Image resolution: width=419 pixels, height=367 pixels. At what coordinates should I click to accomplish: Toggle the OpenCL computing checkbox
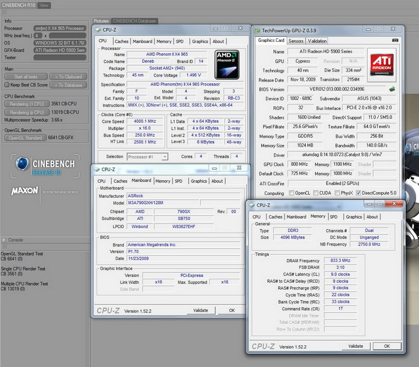[291, 193]
